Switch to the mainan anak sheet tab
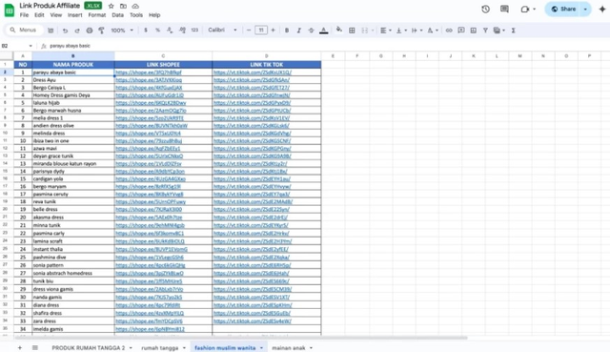Image resolution: width=610 pixels, height=352 pixels. (x=288, y=348)
